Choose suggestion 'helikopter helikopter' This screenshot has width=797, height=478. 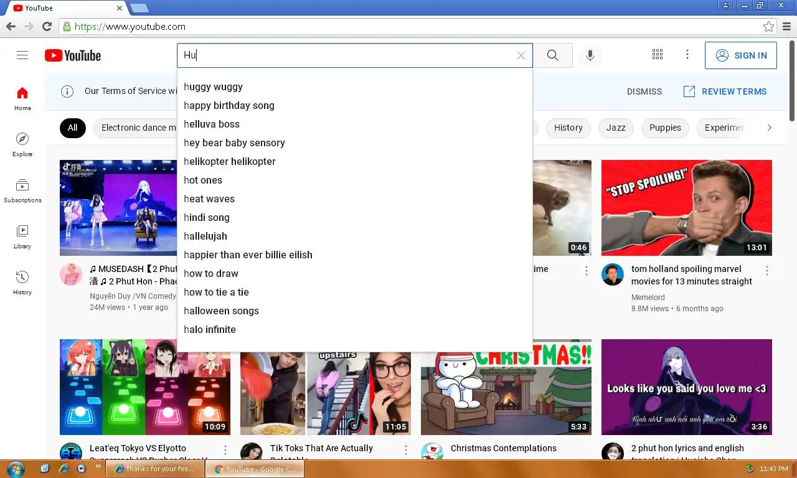[355, 162]
